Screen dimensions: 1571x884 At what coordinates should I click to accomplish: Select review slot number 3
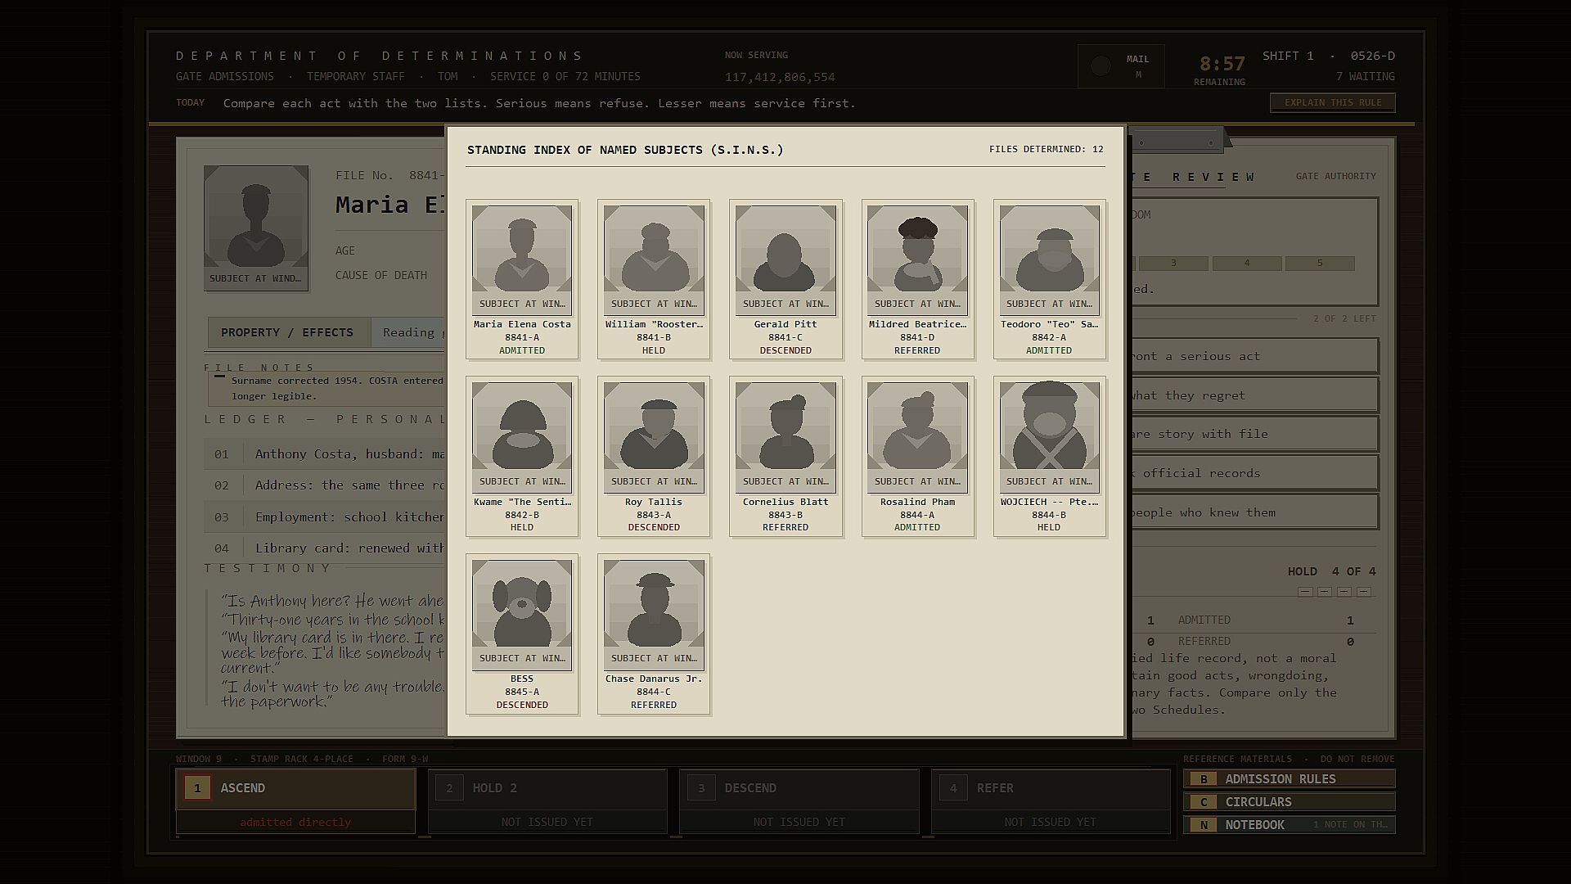coord(1173,264)
